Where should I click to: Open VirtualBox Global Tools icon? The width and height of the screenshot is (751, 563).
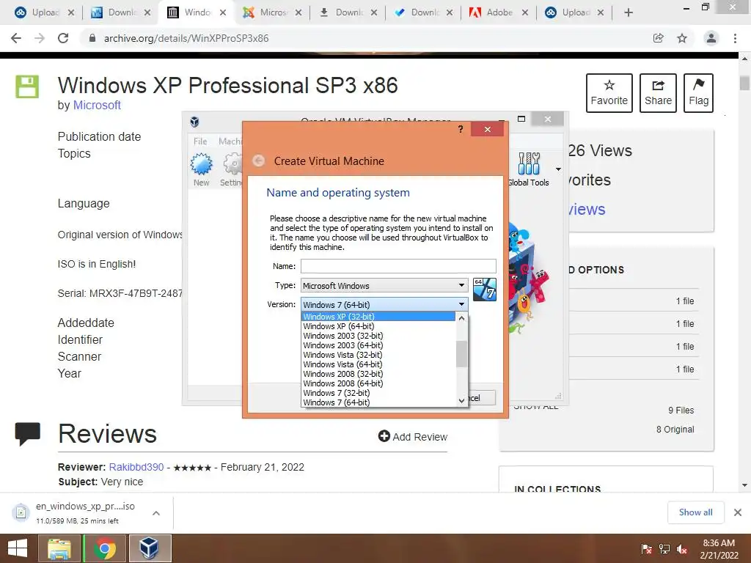tap(529, 163)
